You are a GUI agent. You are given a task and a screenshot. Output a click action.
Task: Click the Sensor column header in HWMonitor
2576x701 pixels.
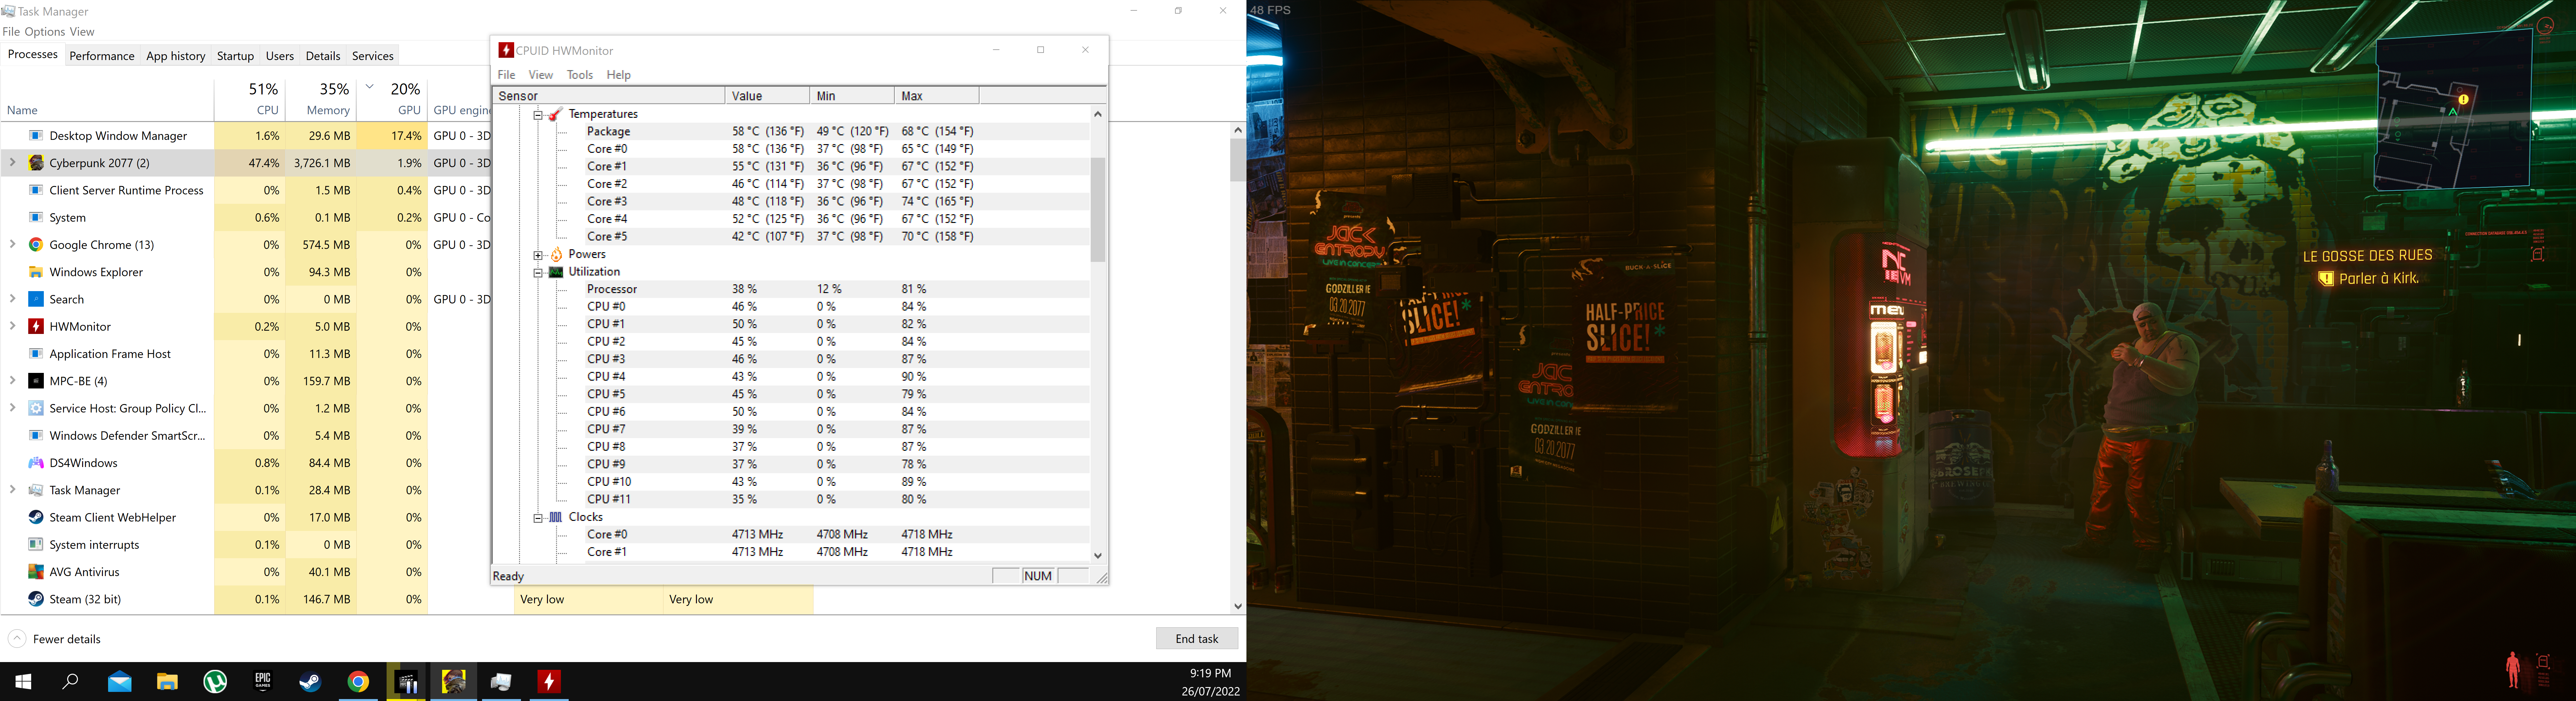(x=609, y=96)
